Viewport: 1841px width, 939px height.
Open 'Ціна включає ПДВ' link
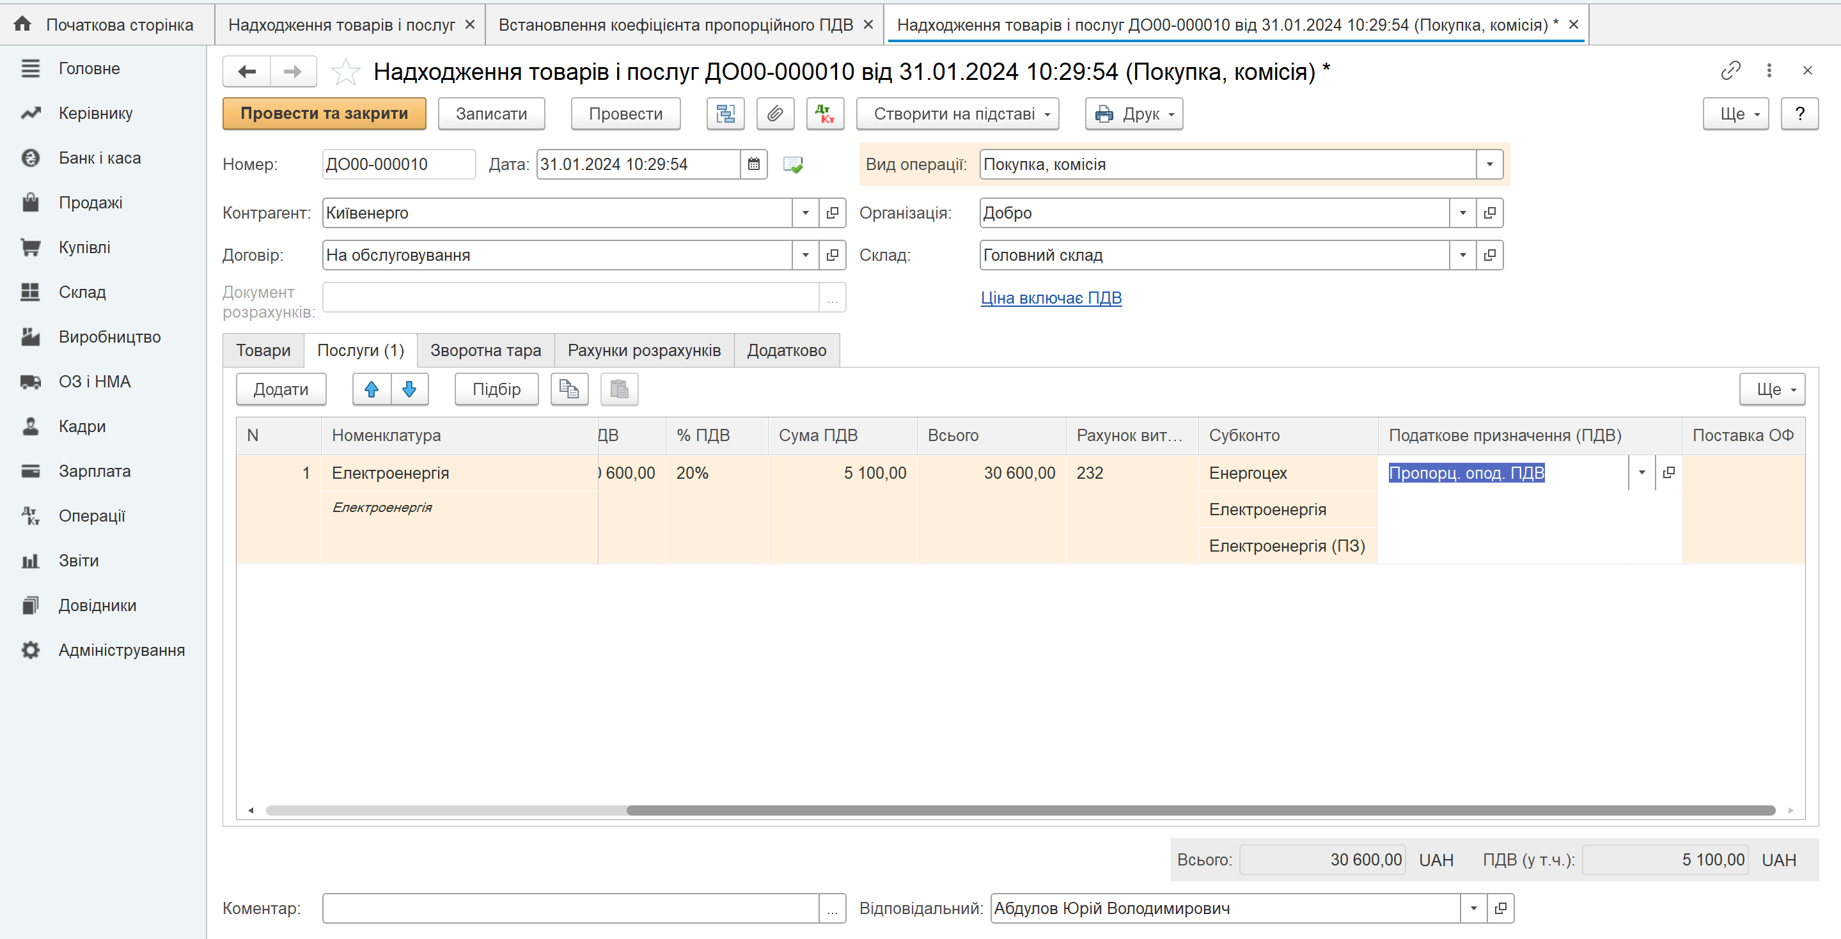(x=1051, y=298)
